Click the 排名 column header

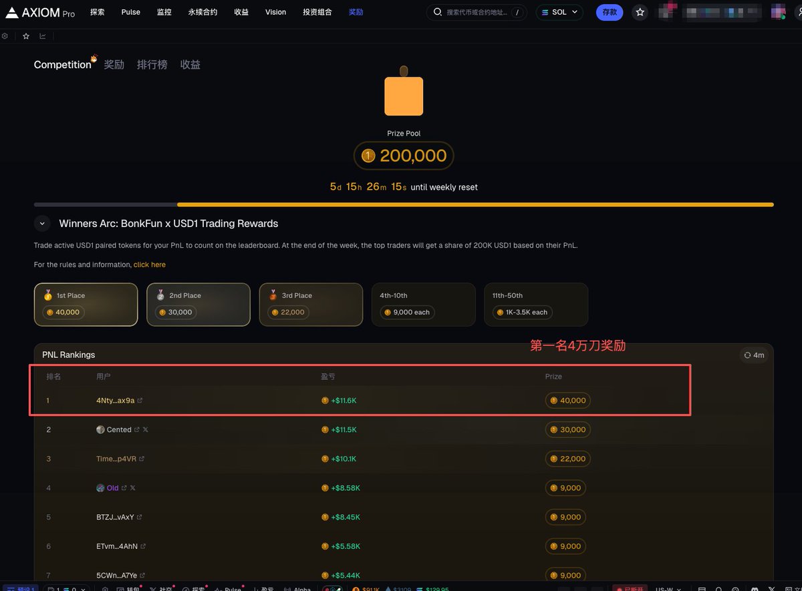(53, 377)
